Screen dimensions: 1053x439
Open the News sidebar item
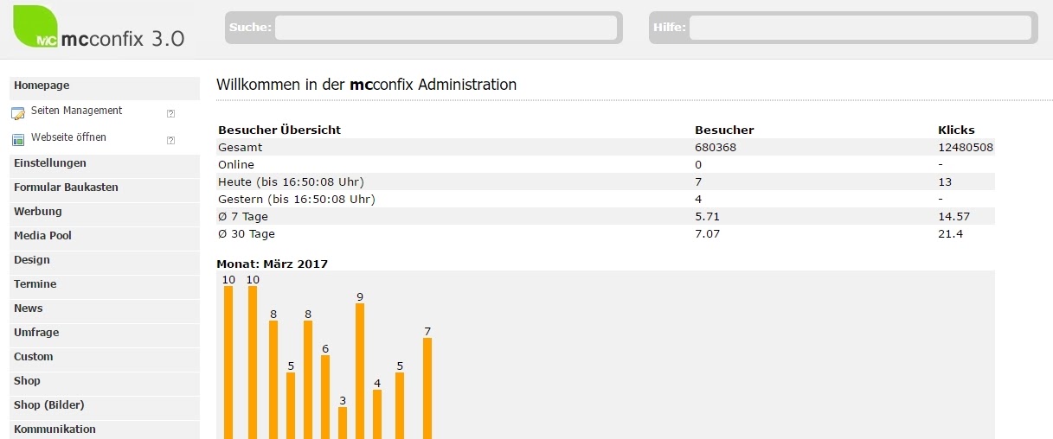[29, 309]
